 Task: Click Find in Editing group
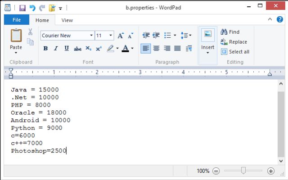230,32
